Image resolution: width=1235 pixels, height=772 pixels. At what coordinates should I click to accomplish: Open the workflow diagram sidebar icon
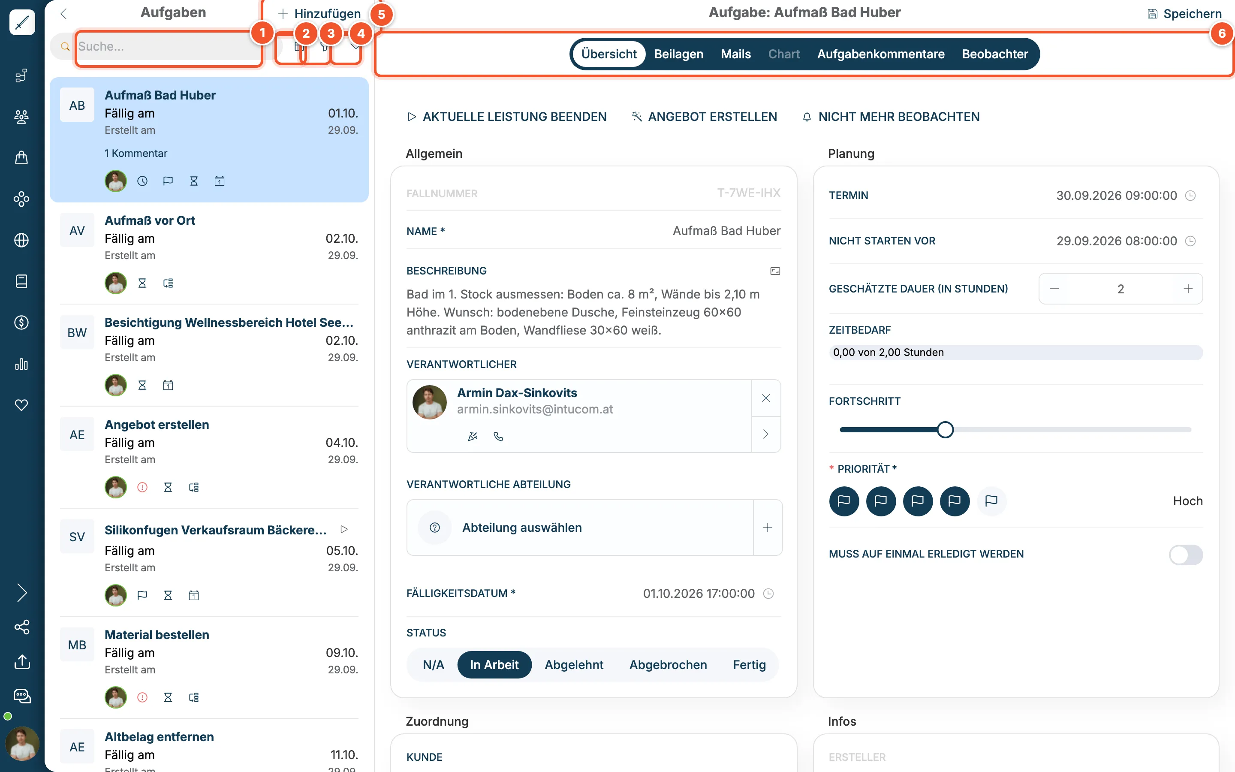21,75
